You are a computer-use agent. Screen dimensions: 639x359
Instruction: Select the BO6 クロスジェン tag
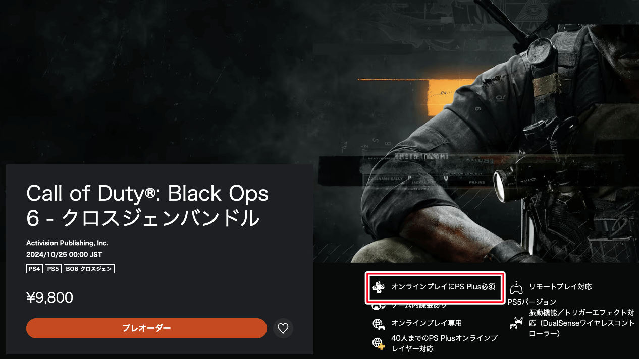coord(89,269)
